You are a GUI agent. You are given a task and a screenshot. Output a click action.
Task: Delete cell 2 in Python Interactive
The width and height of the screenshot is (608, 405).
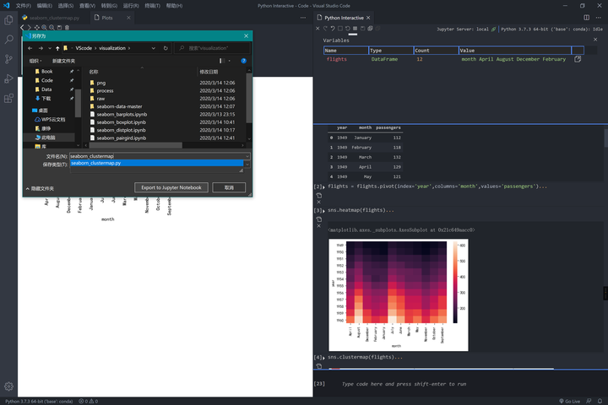click(x=318, y=202)
